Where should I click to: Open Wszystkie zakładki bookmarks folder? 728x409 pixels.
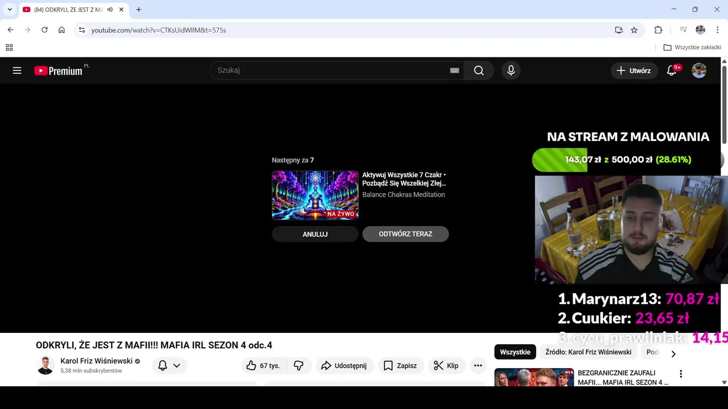692,48
